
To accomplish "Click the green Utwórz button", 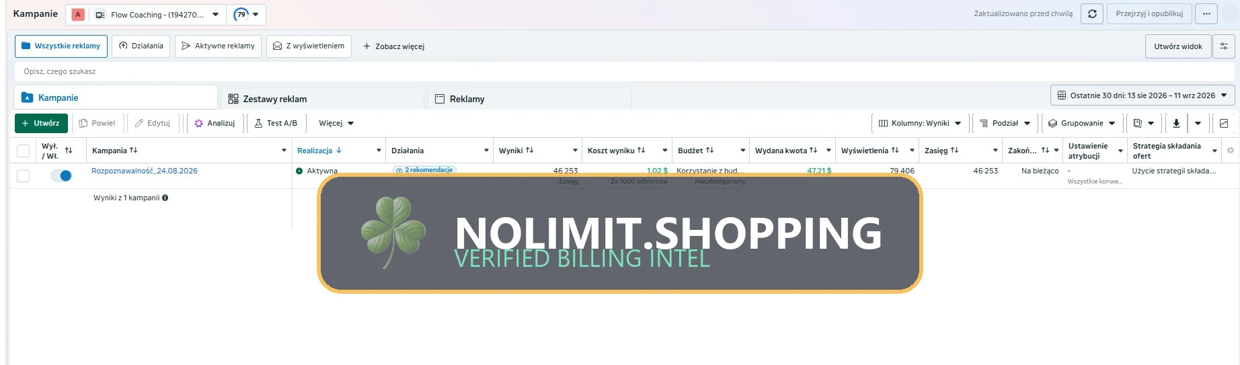I will [41, 123].
